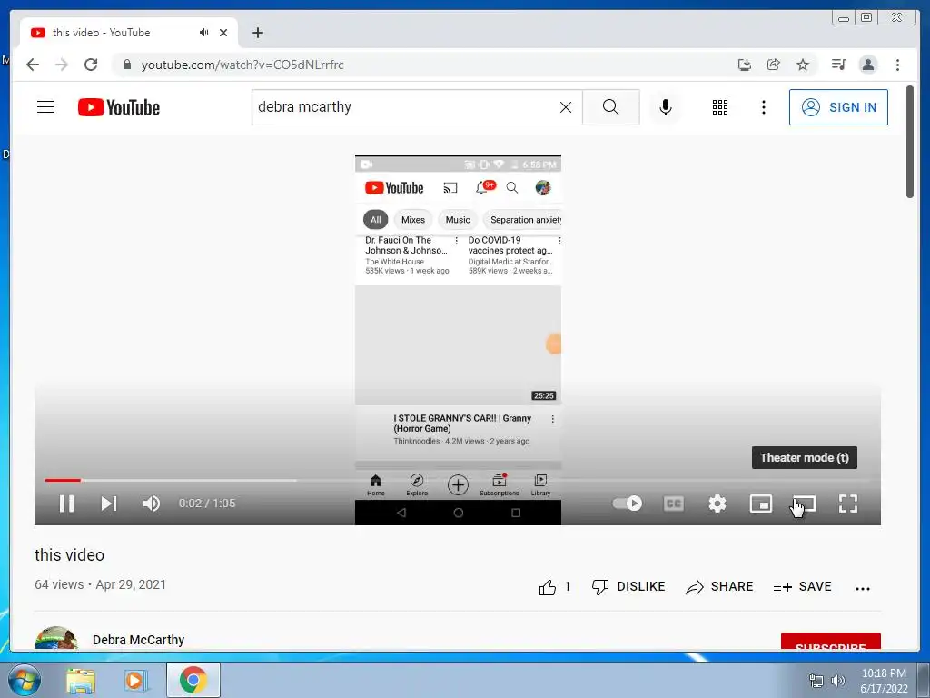This screenshot has height=698, width=930.
Task: Click the magnifier search button
Action: [x=611, y=107]
